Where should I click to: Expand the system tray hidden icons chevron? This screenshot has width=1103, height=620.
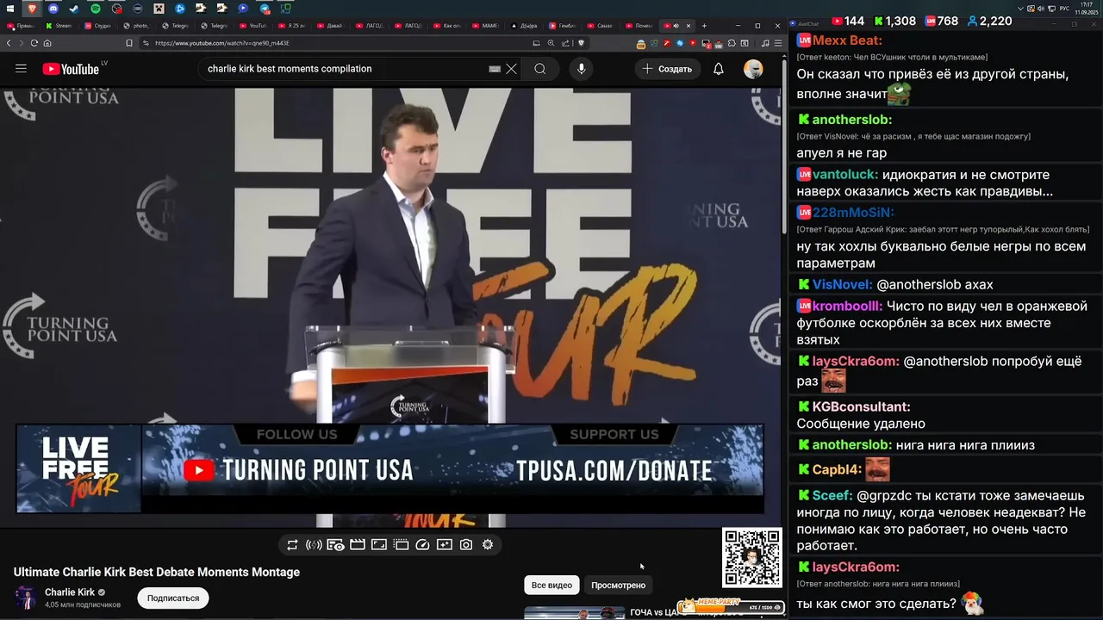coord(1020,9)
